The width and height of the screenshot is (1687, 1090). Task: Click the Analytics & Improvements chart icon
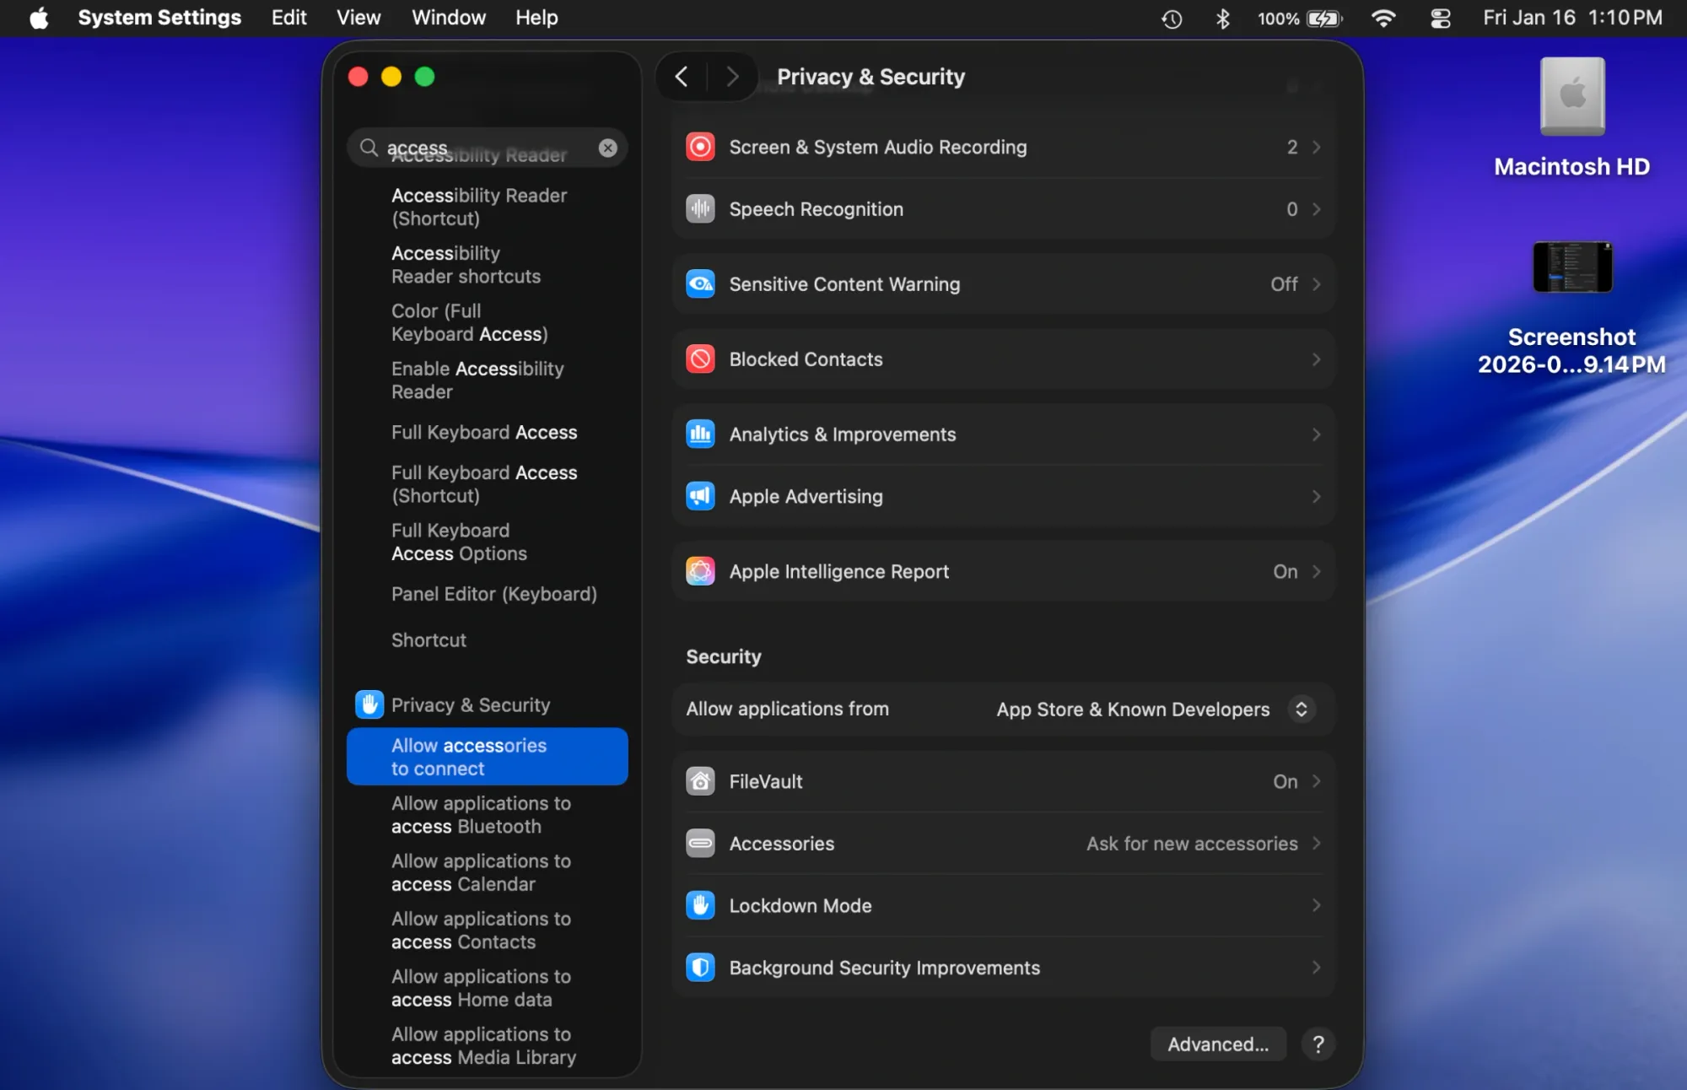(x=700, y=434)
